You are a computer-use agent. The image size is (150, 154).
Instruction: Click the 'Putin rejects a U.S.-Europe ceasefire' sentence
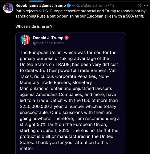pos(80,14)
